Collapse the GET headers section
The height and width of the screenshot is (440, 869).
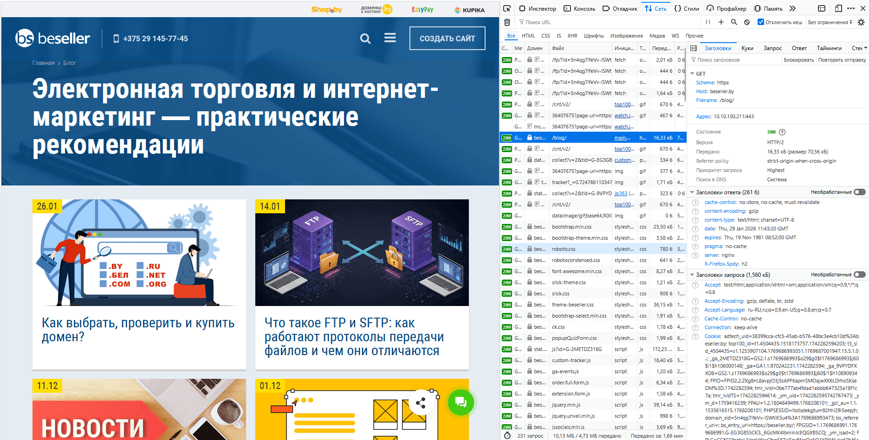(692, 73)
